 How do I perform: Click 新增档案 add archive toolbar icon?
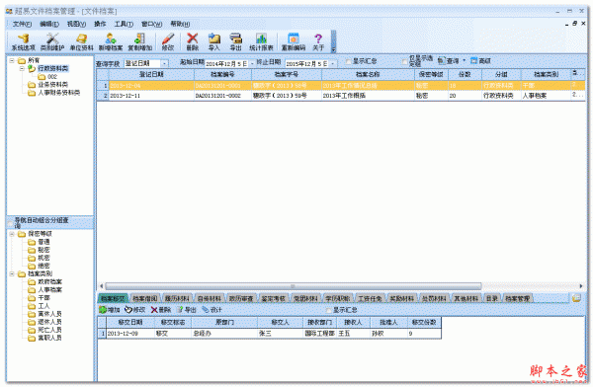pos(111,41)
